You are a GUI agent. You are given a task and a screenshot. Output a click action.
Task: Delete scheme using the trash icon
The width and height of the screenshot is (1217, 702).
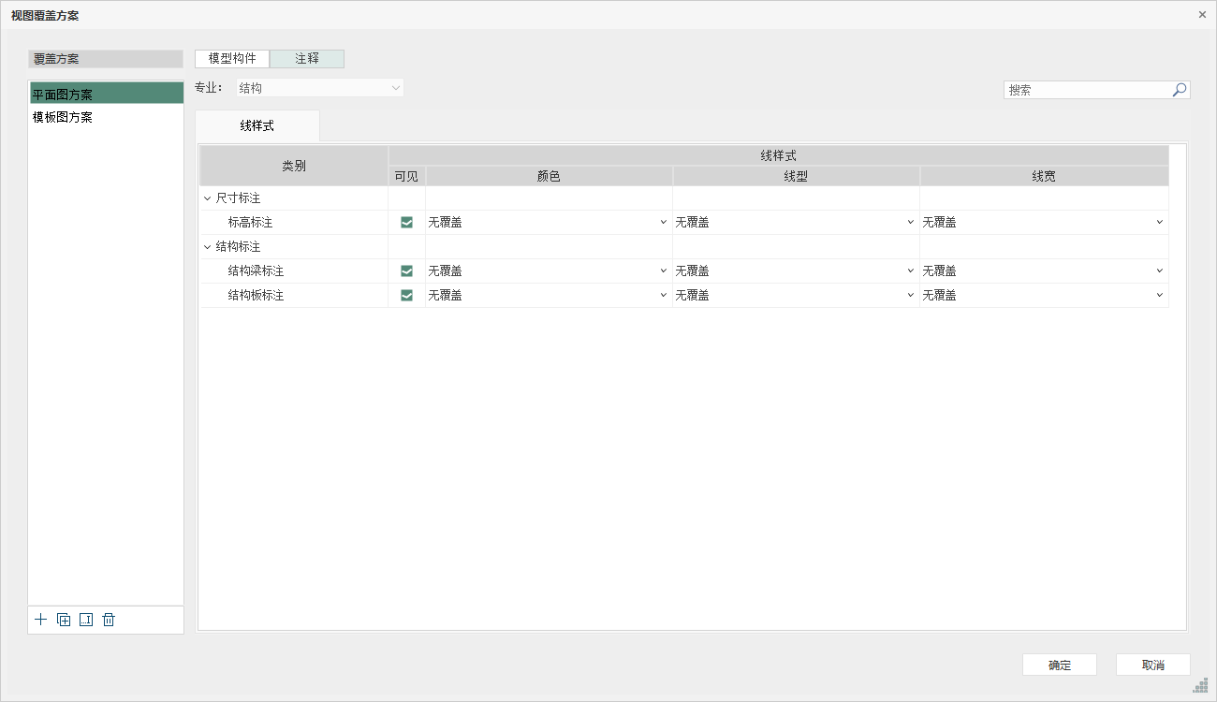click(109, 620)
